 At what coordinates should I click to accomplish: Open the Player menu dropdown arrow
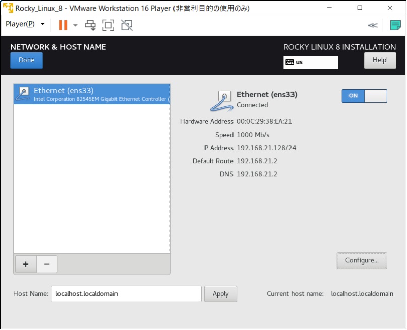click(x=43, y=24)
